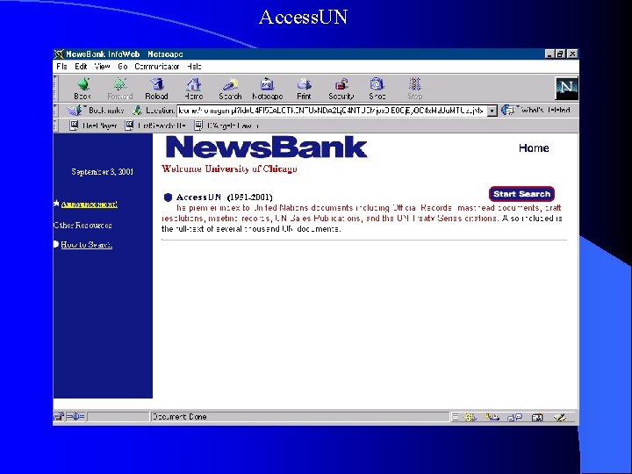Viewport: 632px width, 474px height.
Task: Open the Go menu
Action: click(123, 67)
